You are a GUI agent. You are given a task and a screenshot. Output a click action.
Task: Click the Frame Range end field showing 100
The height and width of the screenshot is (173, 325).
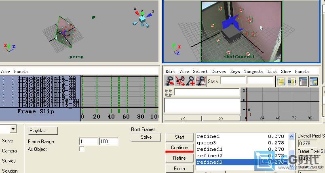(109, 142)
